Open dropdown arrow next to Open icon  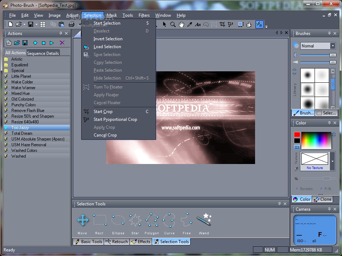coord(24,25)
